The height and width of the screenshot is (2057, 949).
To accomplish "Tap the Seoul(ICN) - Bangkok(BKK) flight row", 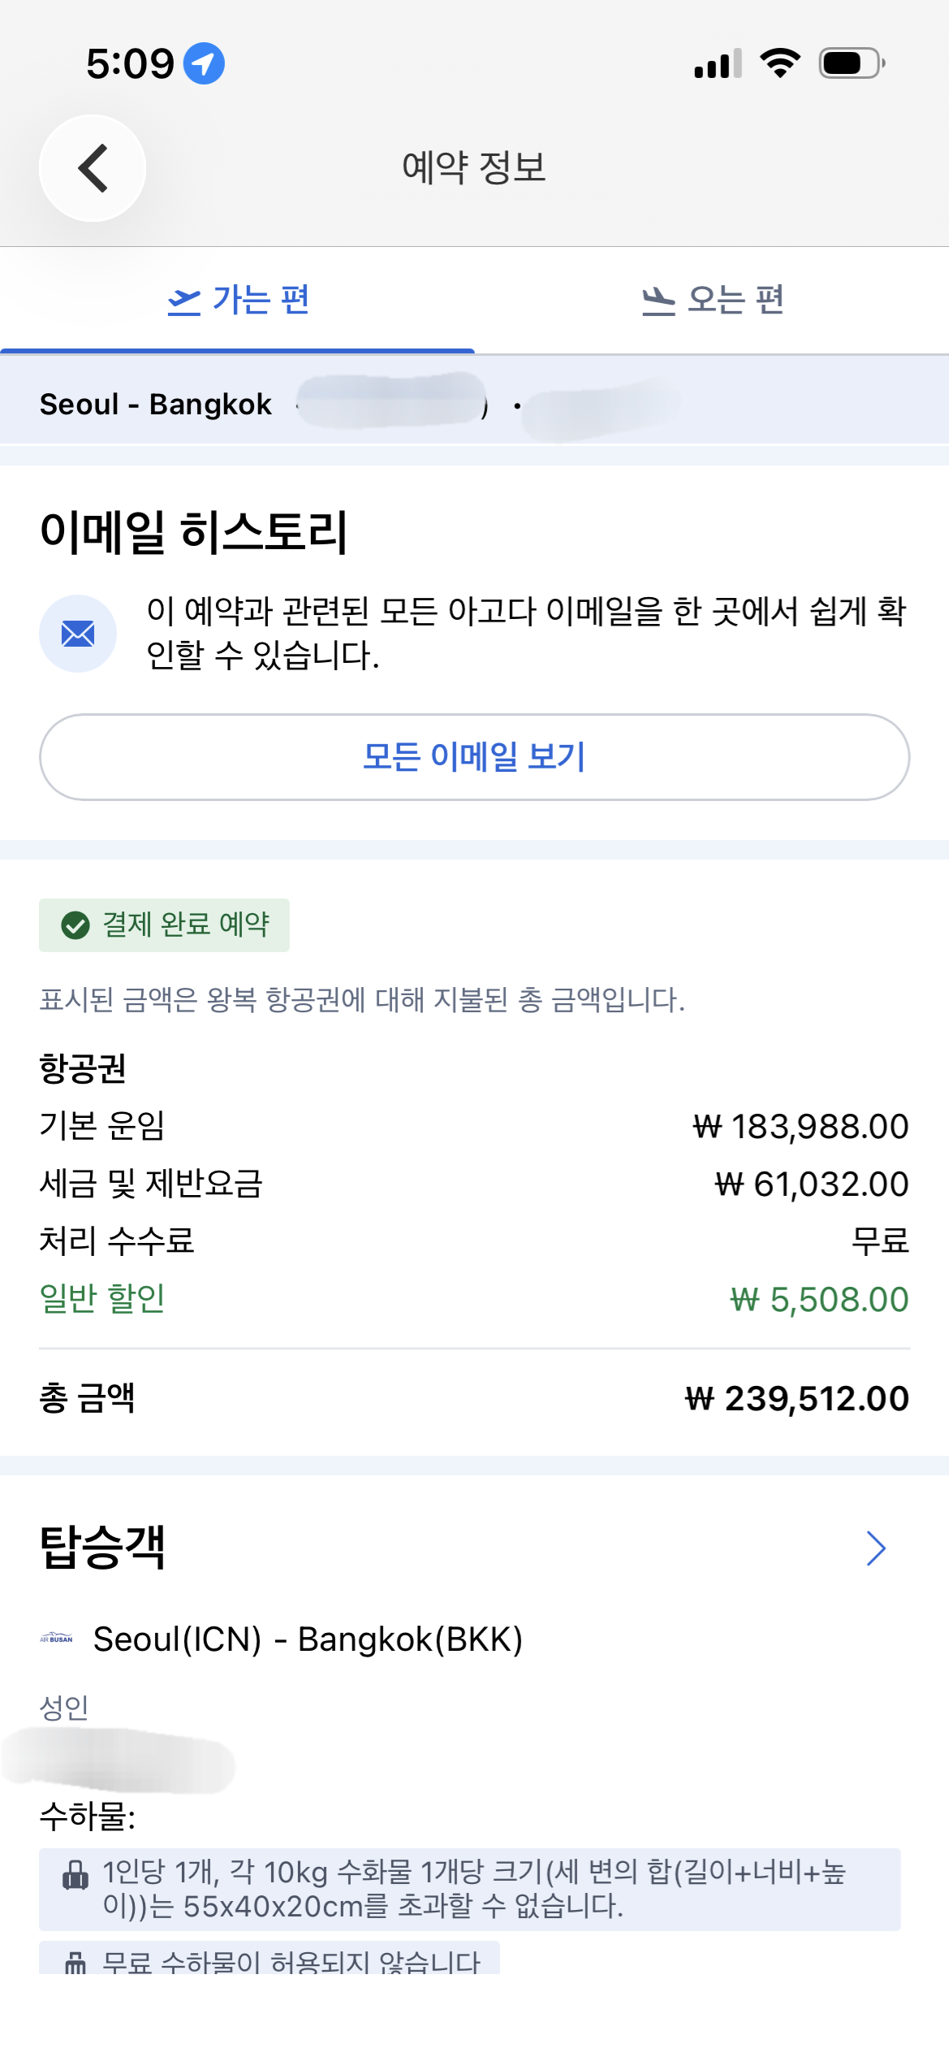I will [308, 1639].
